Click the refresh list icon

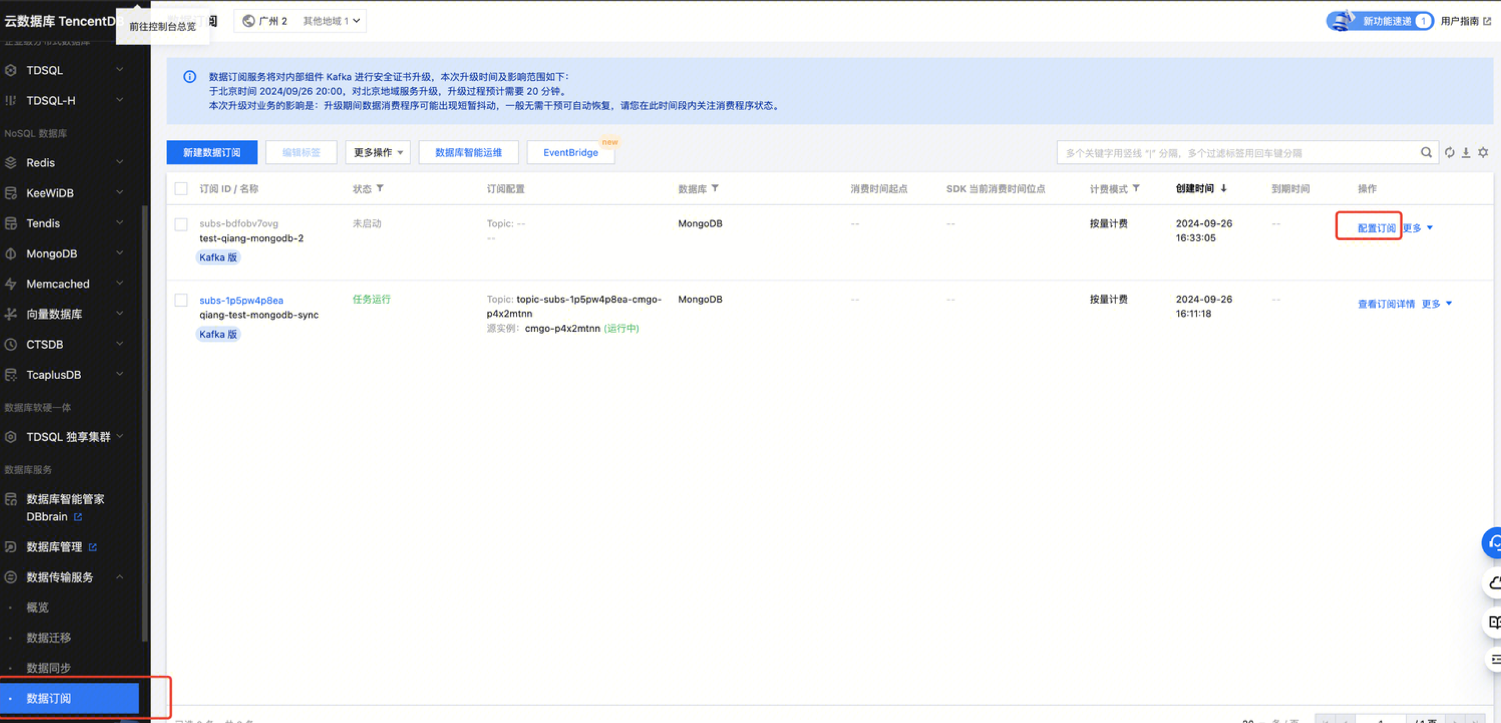[x=1450, y=152]
